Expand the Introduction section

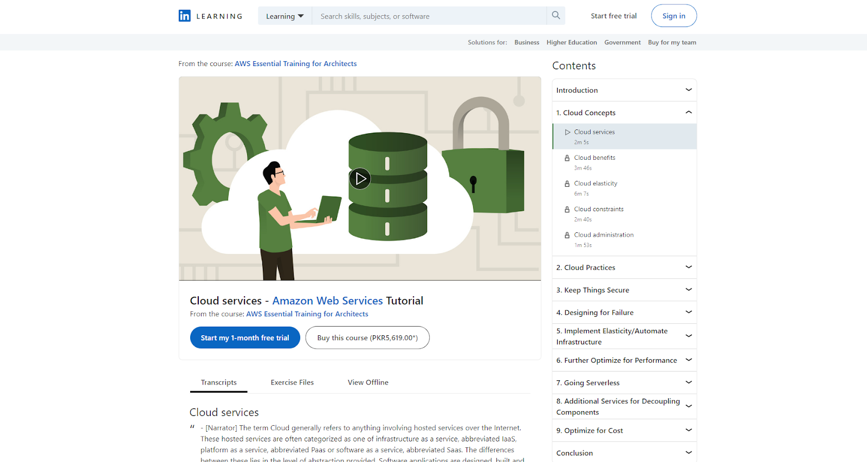click(x=624, y=90)
